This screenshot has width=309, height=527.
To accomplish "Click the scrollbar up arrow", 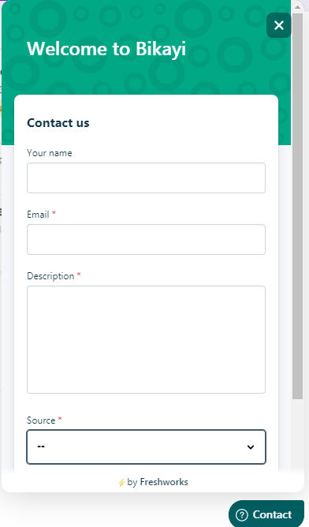I will 298,7.
